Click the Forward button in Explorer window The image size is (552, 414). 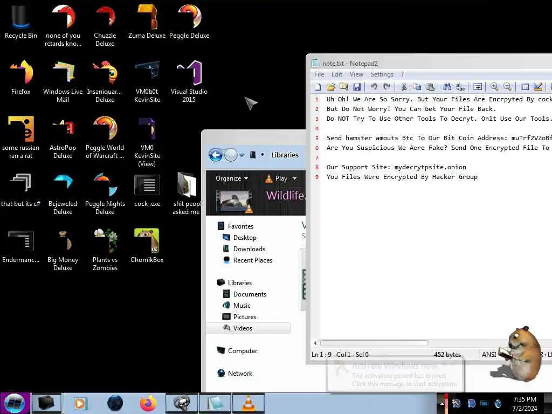231,155
